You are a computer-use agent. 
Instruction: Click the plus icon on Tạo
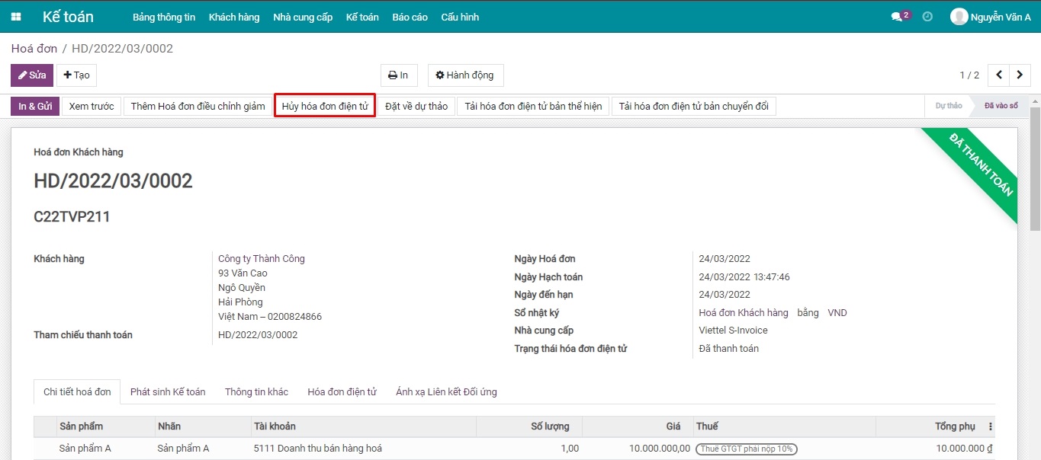point(65,75)
